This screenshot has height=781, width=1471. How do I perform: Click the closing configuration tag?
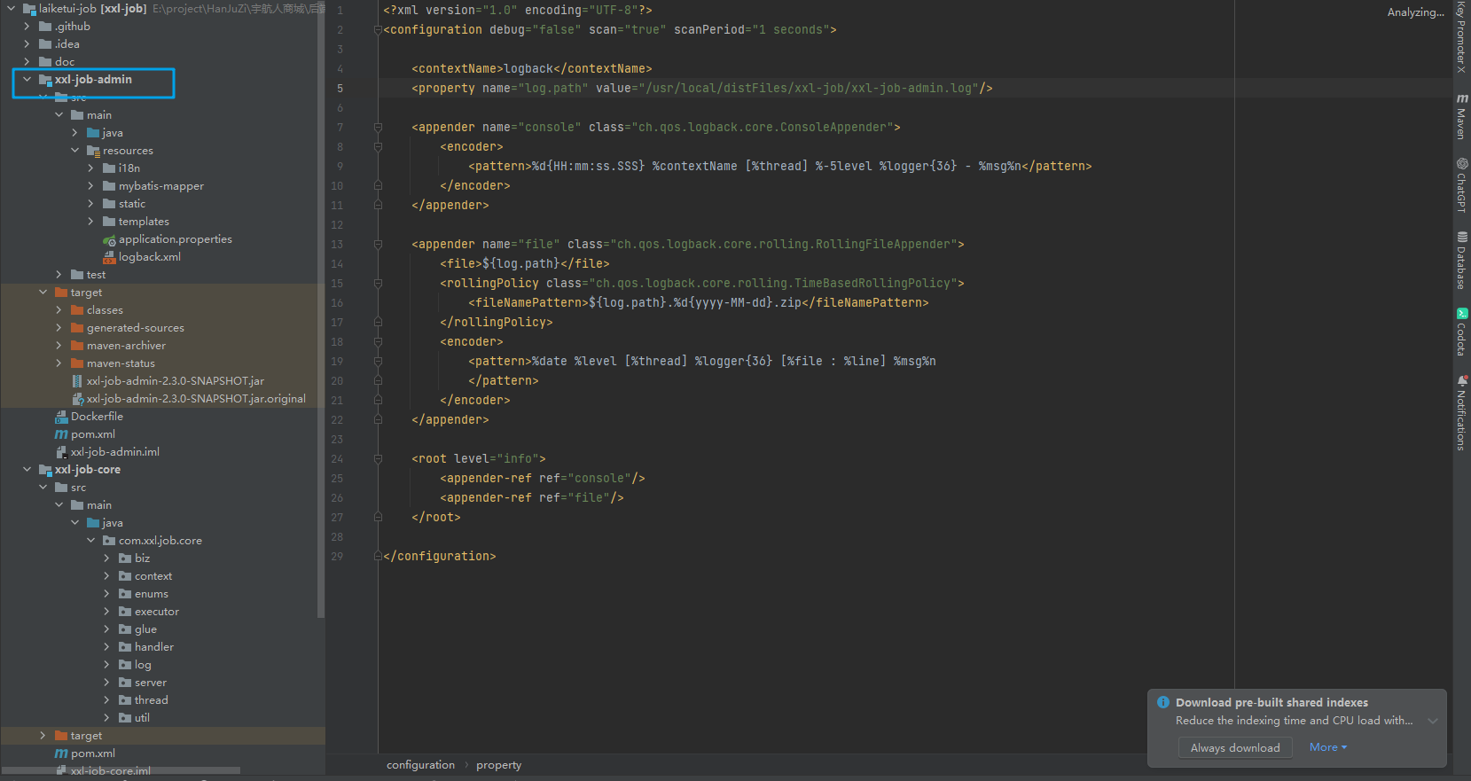tap(440, 556)
